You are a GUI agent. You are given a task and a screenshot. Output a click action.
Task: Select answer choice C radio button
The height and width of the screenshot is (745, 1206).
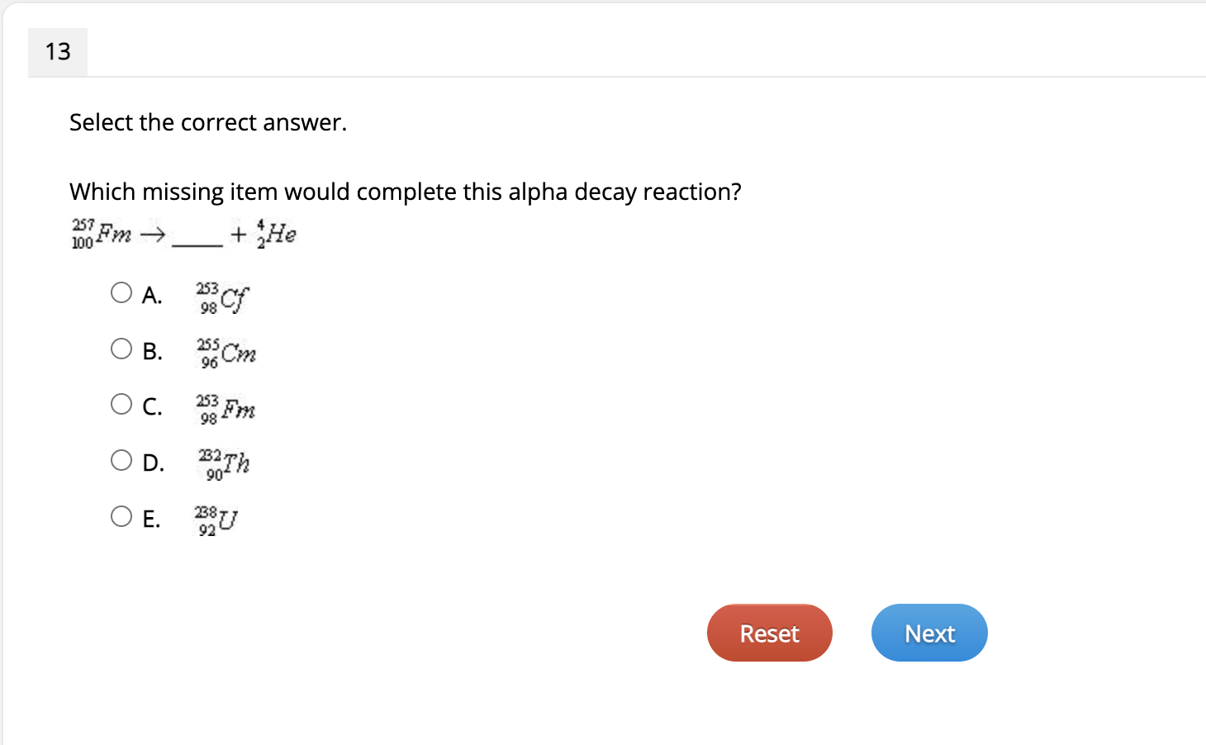pyautogui.click(x=121, y=404)
